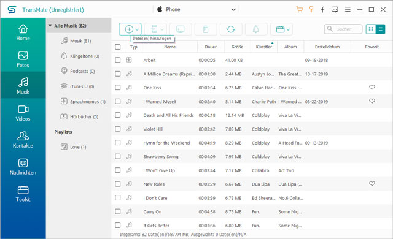Check the box for A Million Dreams

[x=117, y=74]
